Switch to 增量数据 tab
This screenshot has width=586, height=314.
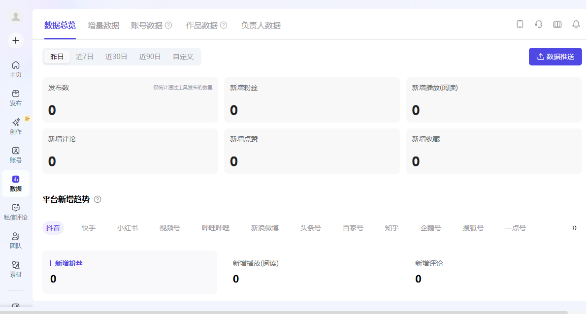tap(103, 26)
